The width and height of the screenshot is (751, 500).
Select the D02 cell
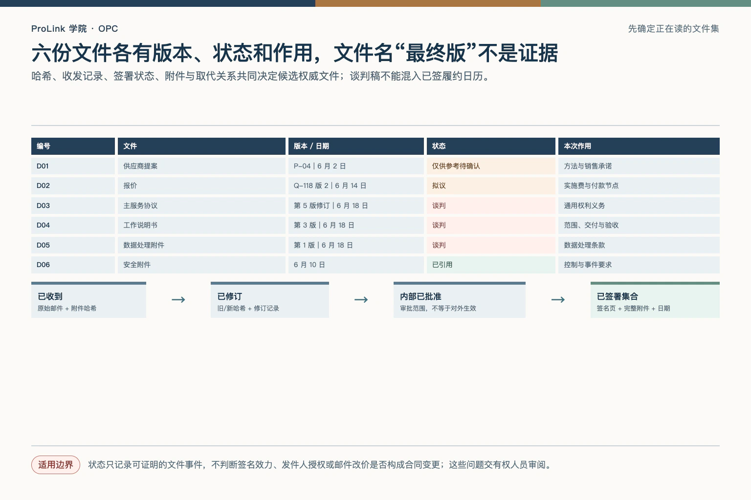73,186
